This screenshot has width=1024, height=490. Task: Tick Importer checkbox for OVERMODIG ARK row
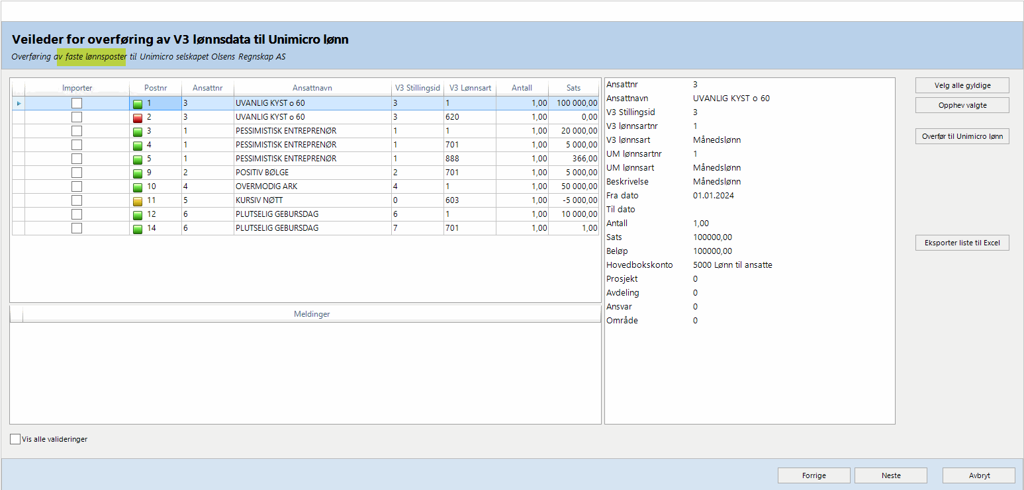pos(77,186)
